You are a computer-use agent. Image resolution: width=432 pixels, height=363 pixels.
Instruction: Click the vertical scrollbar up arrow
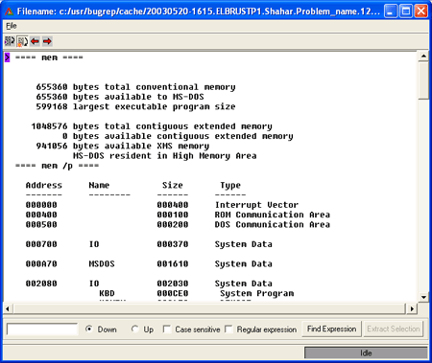(423, 57)
